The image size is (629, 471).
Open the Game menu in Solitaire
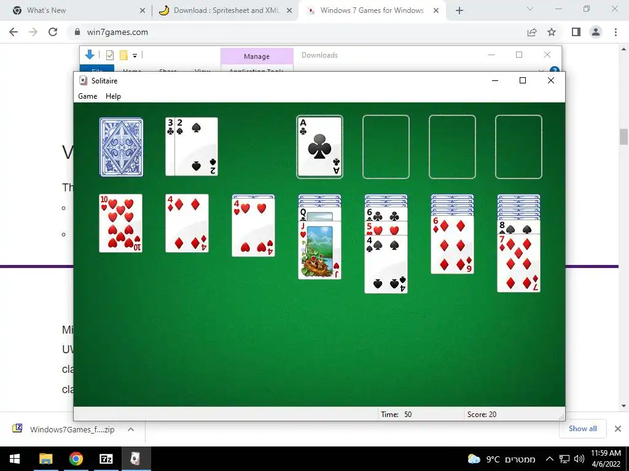tap(87, 96)
